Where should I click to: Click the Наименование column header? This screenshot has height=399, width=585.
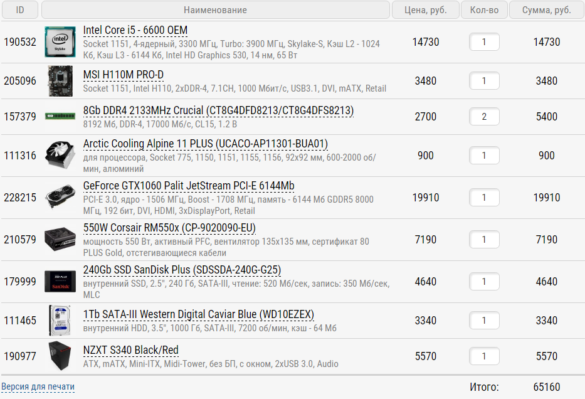click(x=215, y=10)
